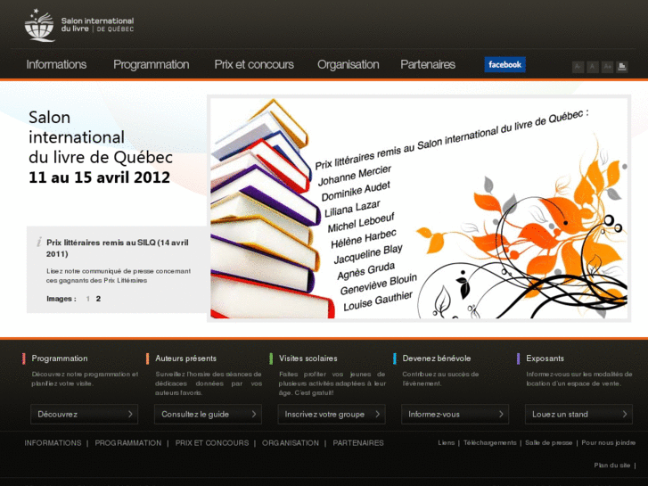Open PROGRAMMATION in the footer
Image resolution: width=648 pixels, height=486 pixels.
point(128,443)
